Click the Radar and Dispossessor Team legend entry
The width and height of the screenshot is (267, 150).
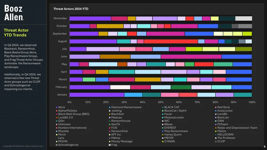pos(236,128)
